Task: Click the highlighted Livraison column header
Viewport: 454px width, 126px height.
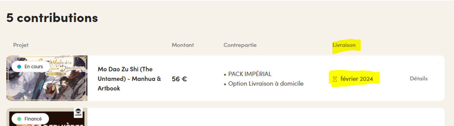Action: [344, 45]
